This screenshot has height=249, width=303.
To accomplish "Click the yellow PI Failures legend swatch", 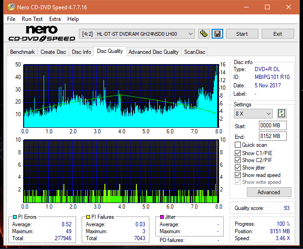I will (88, 217).
